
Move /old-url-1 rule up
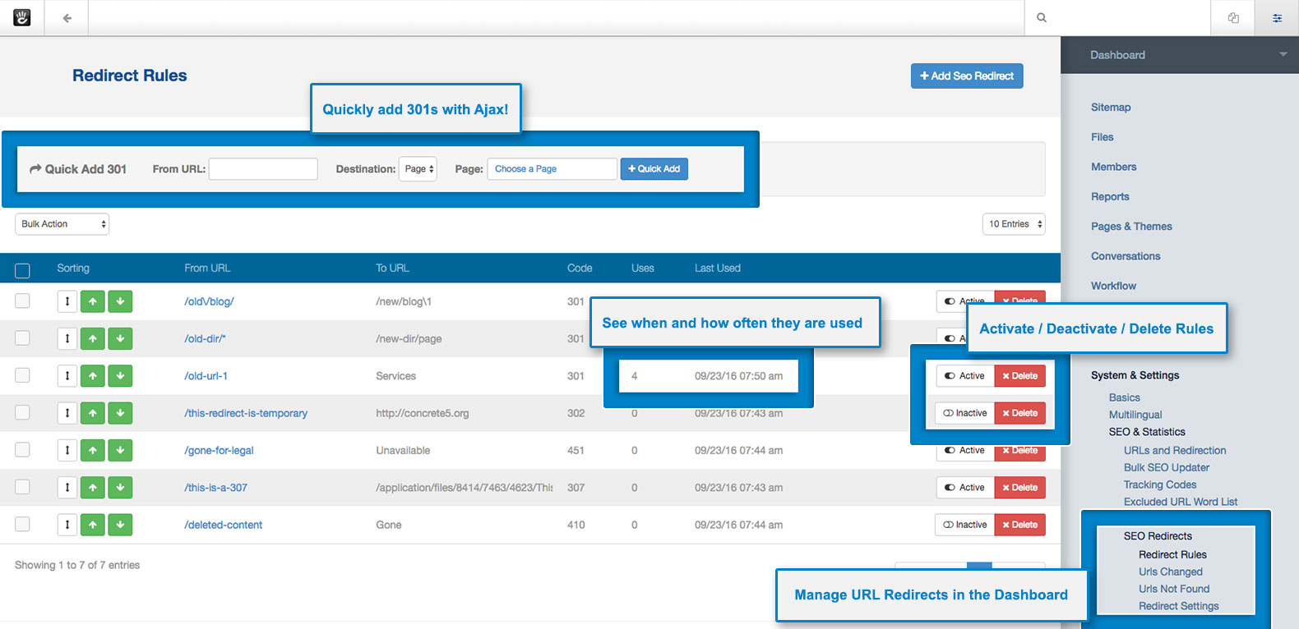93,376
